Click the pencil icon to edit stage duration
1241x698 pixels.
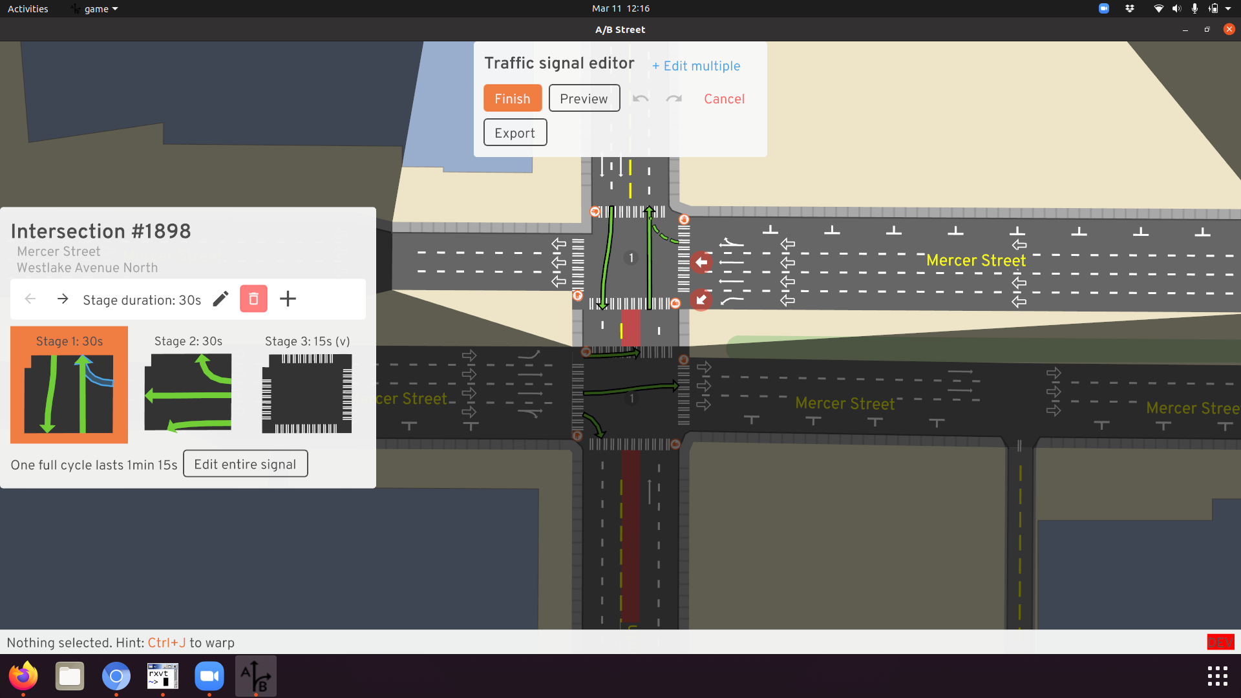coord(220,299)
